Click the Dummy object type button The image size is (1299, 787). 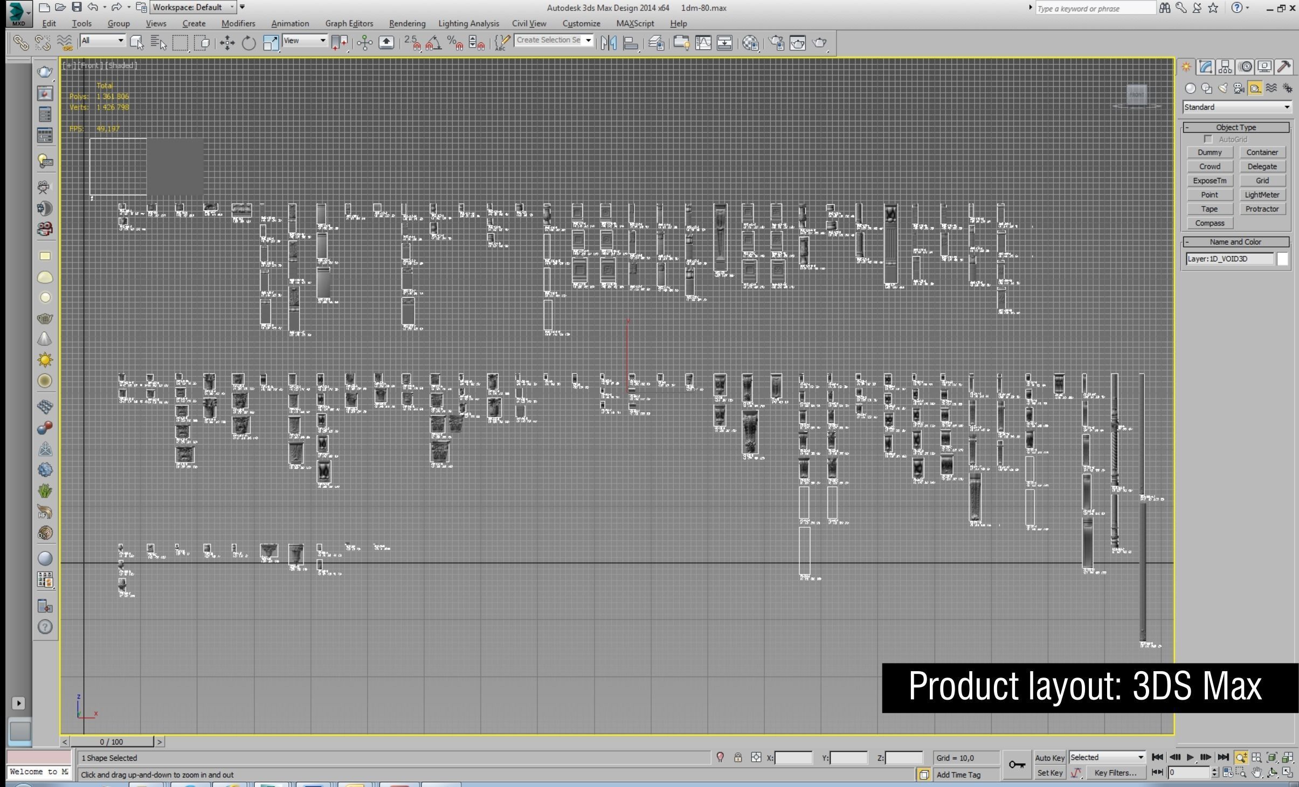(1209, 153)
